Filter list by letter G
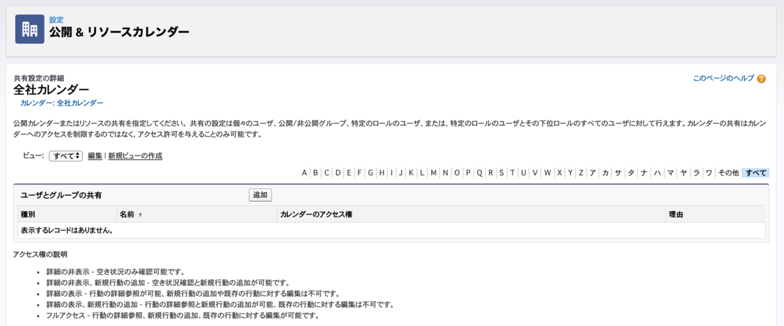 coord(370,173)
